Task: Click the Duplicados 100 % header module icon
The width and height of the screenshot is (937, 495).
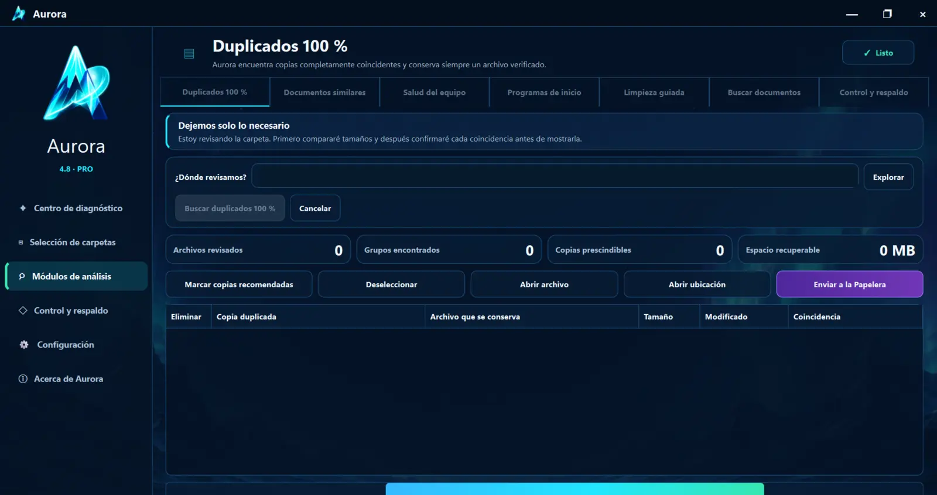Action: tap(189, 54)
